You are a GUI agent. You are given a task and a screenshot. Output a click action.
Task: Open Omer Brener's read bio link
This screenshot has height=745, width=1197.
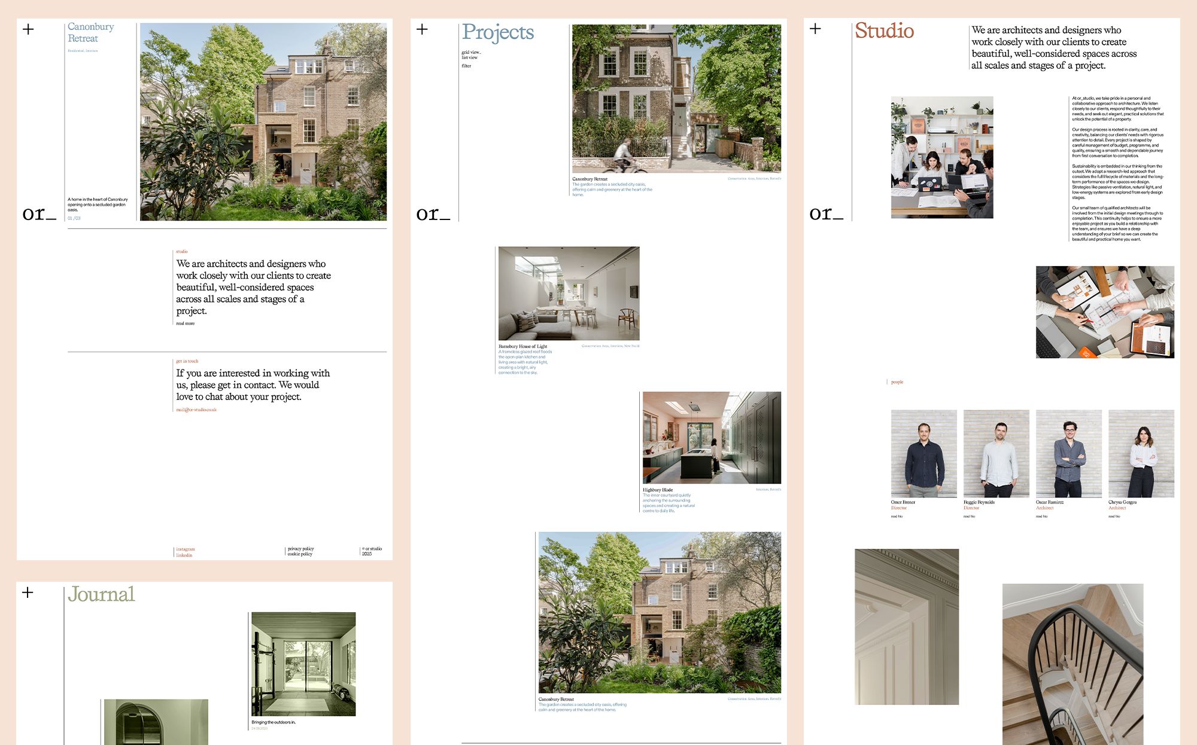(x=897, y=516)
